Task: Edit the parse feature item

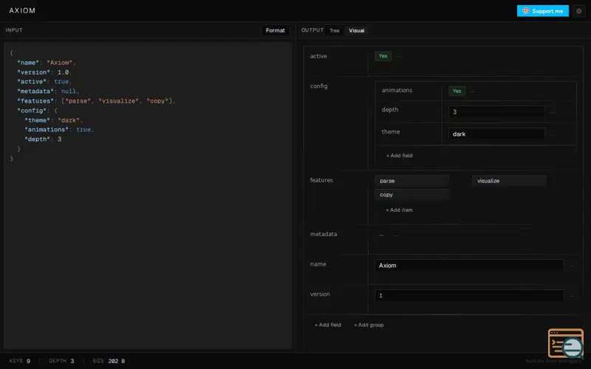Action: point(412,181)
